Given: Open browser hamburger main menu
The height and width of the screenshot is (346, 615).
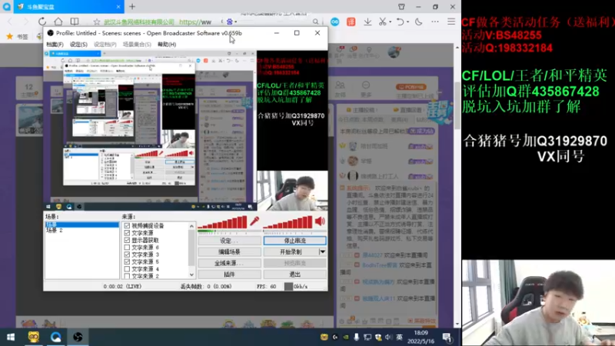Looking at the screenshot, I should click(451, 22).
